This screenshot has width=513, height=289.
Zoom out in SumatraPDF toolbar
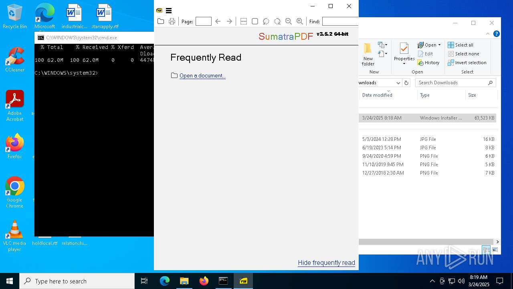288,21
